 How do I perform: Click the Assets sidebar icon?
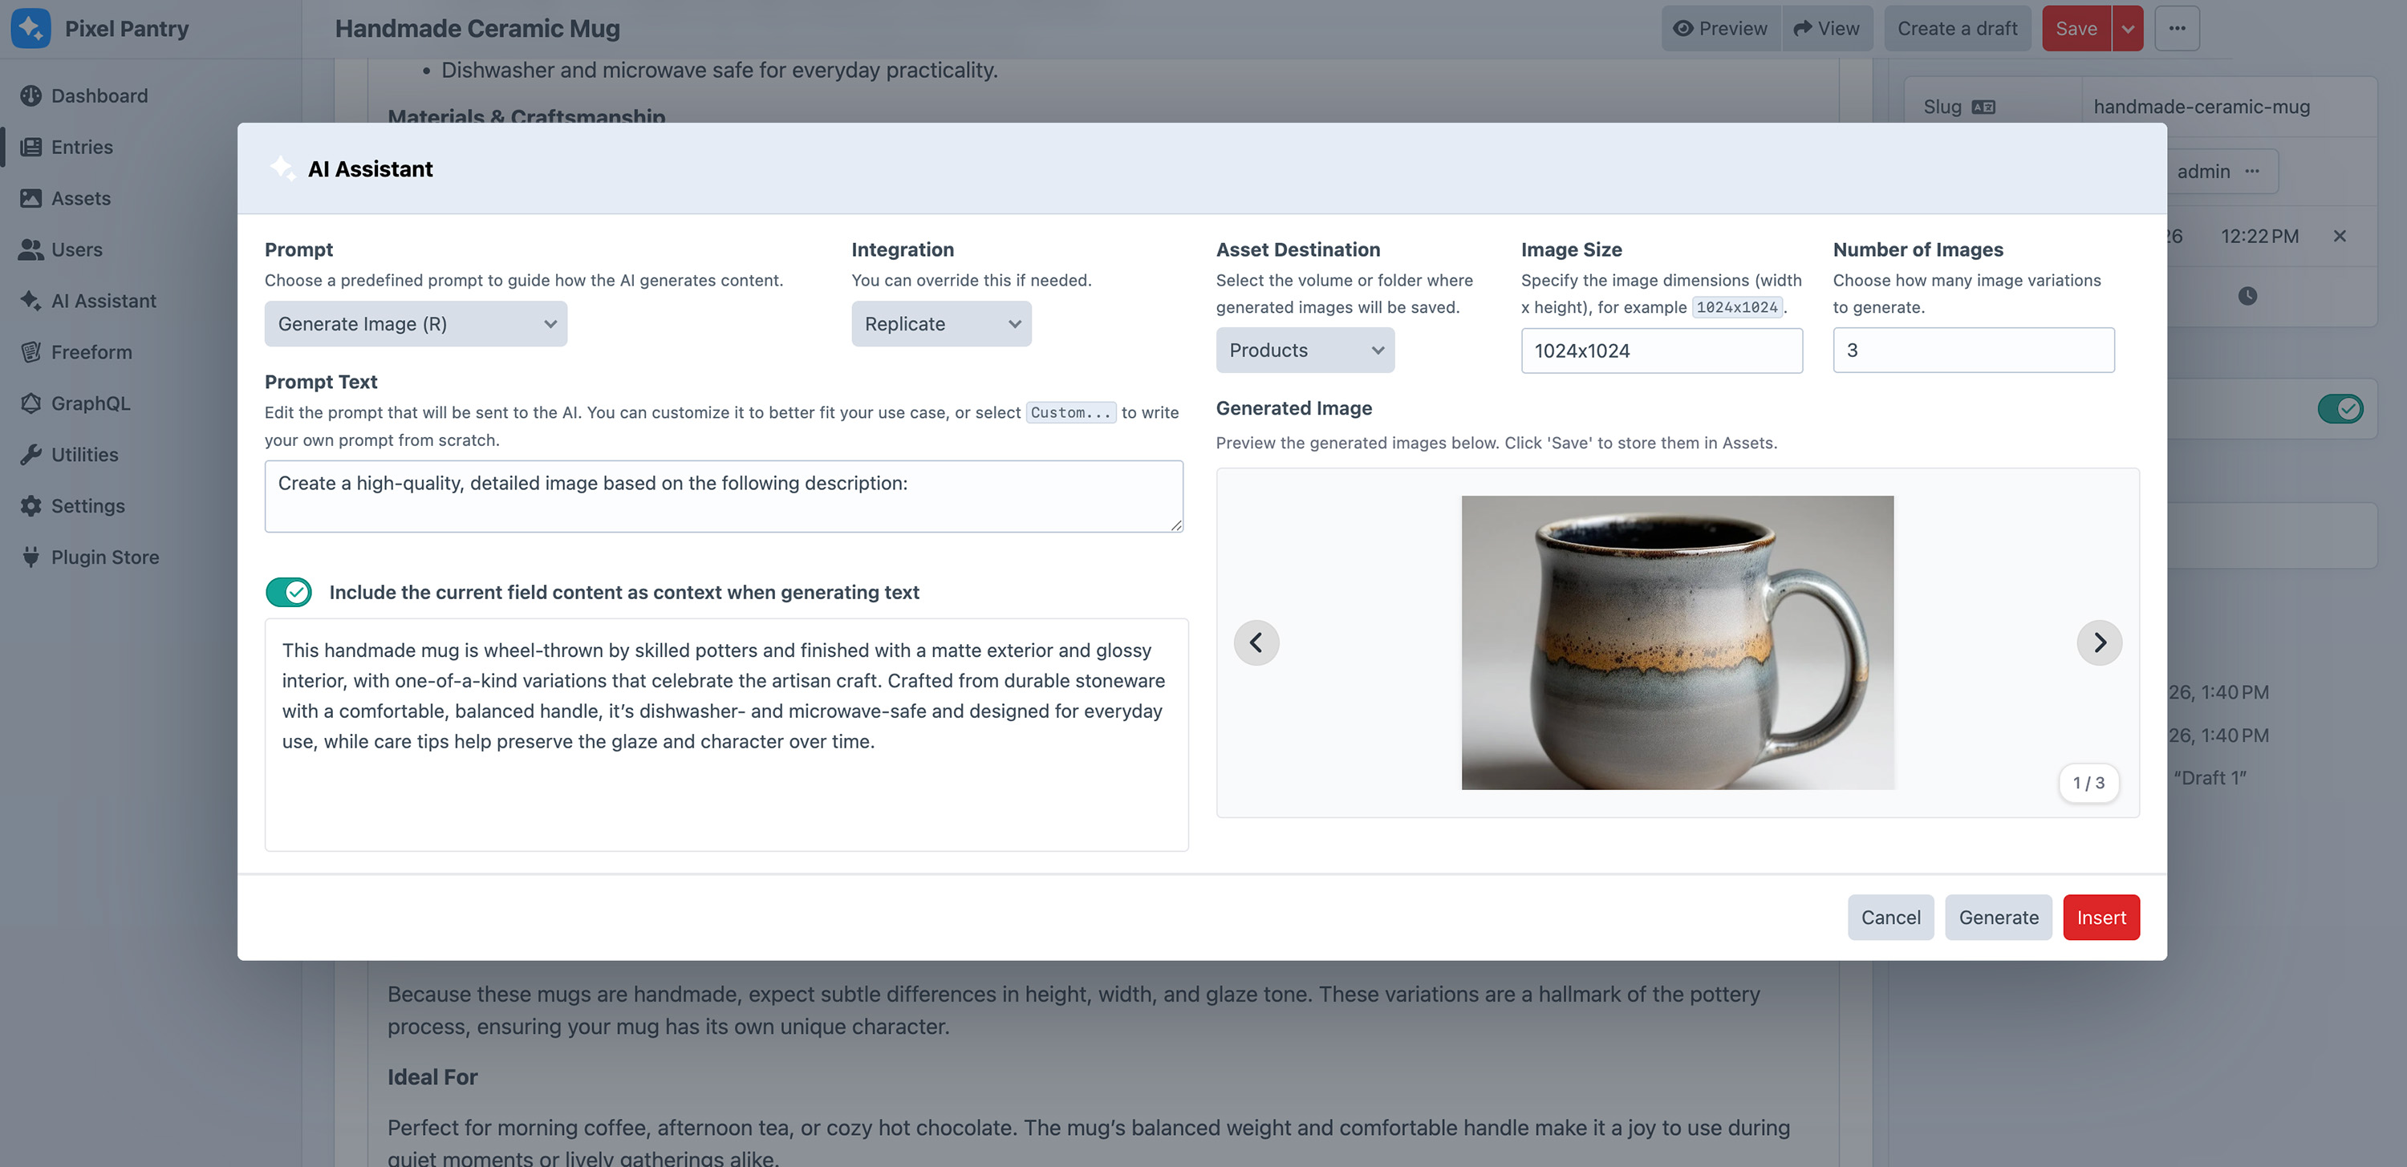tap(30, 199)
